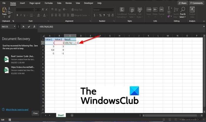Cancel formula entry with X
The height and width of the screenshot is (122, 206).
pos(23,27)
